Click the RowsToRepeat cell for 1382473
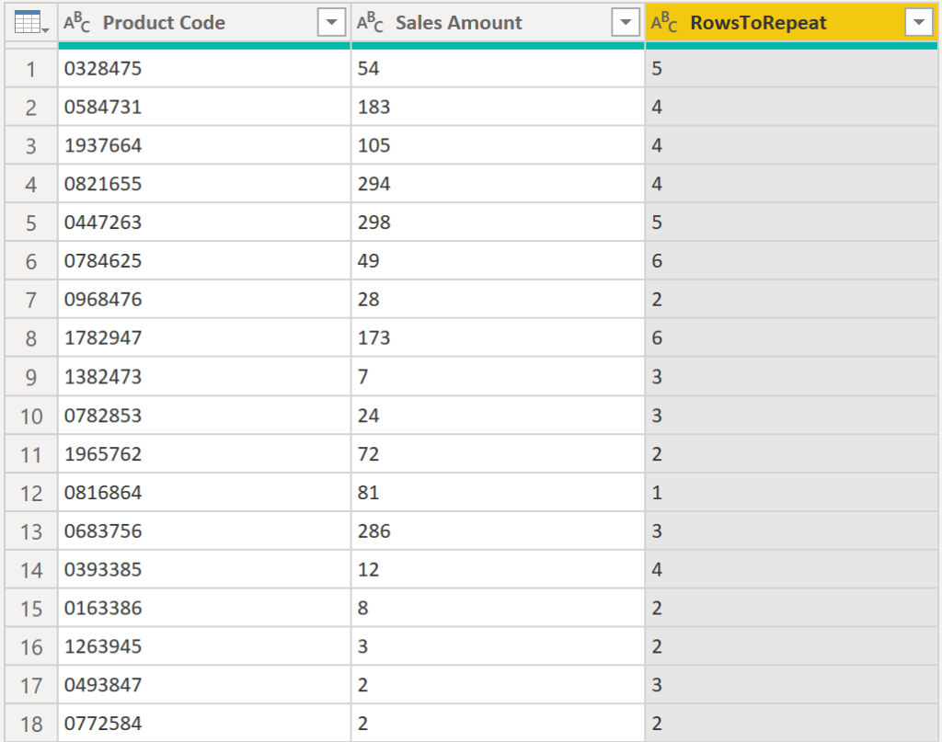942x742 pixels. (791, 376)
